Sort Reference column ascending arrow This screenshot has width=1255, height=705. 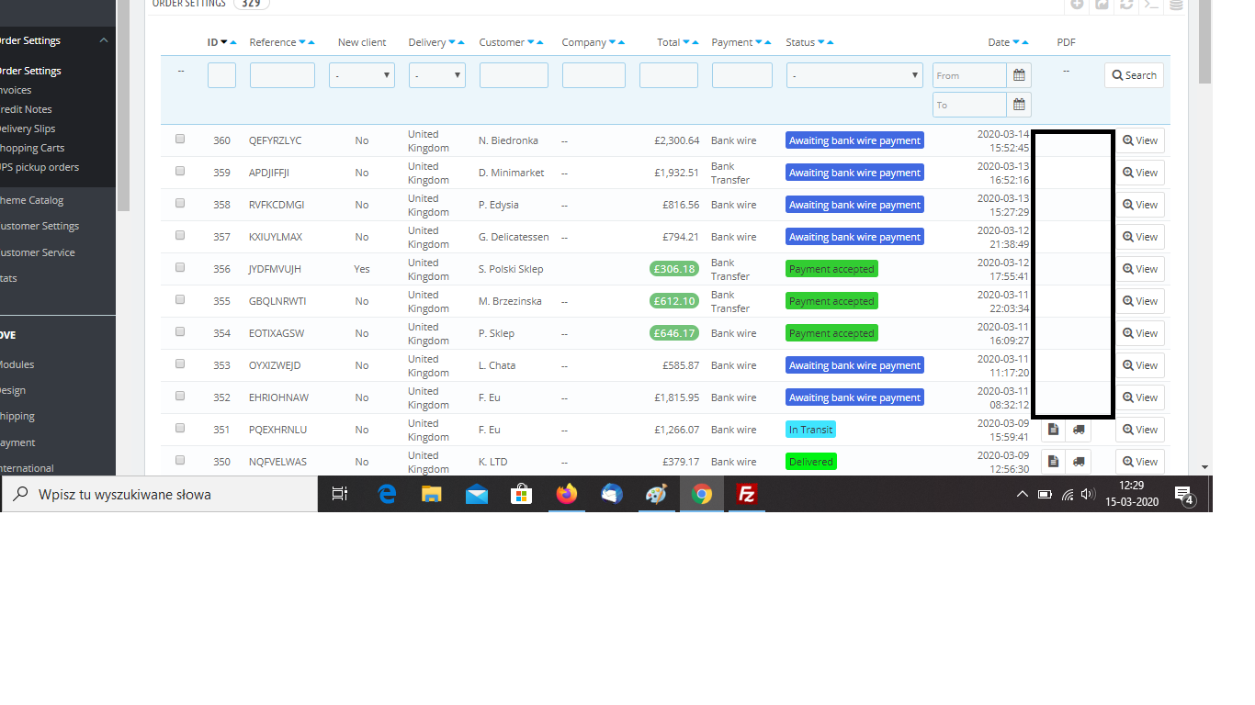pos(311,42)
